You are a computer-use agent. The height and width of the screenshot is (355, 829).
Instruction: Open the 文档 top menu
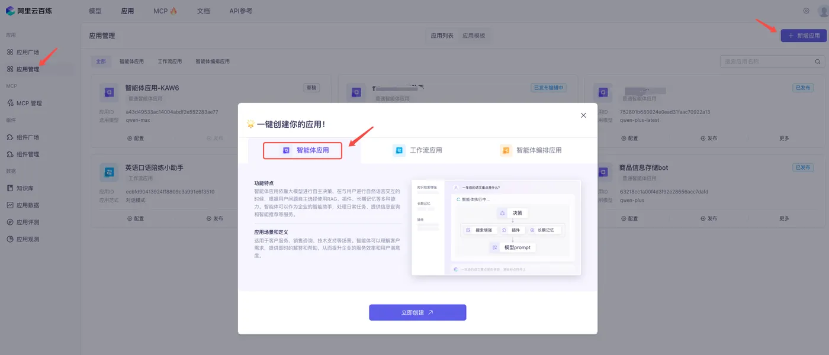(x=203, y=11)
